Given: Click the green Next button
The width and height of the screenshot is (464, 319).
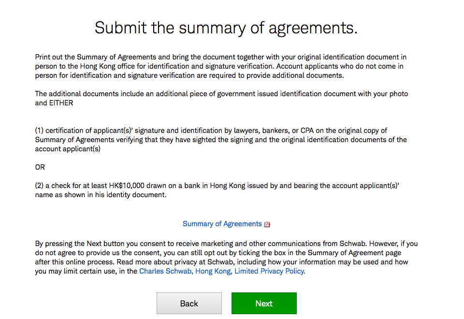Looking at the screenshot, I should tap(264, 304).
